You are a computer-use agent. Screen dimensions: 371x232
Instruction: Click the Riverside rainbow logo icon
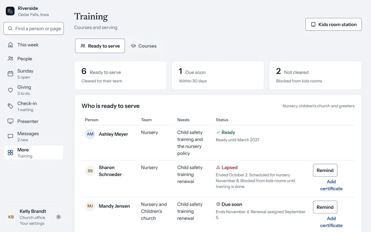(10, 11)
